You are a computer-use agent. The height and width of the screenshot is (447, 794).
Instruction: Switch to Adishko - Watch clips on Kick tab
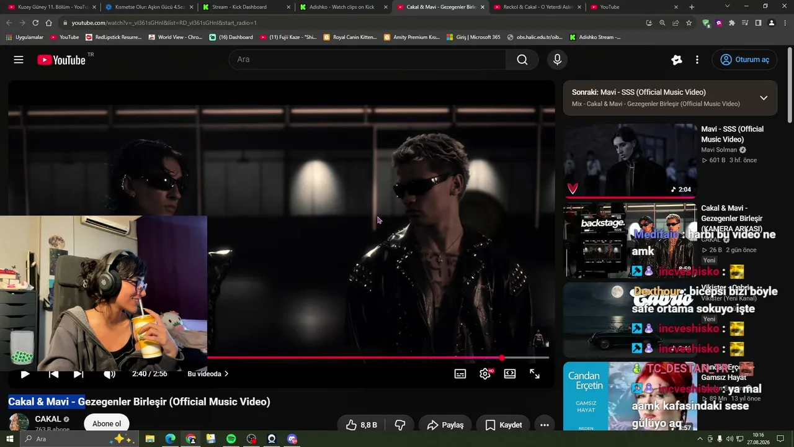point(343,7)
